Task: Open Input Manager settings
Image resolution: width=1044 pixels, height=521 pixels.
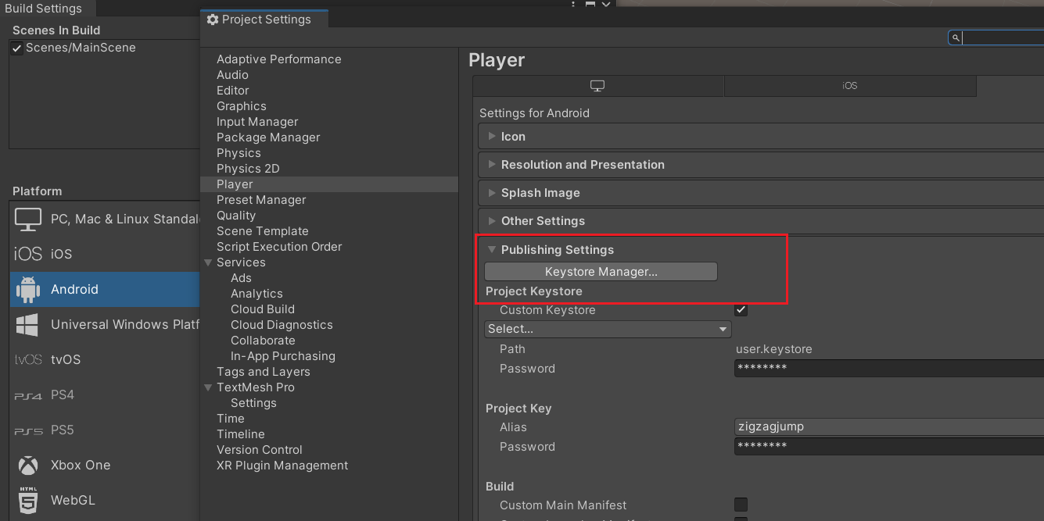Action: coord(257,122)
